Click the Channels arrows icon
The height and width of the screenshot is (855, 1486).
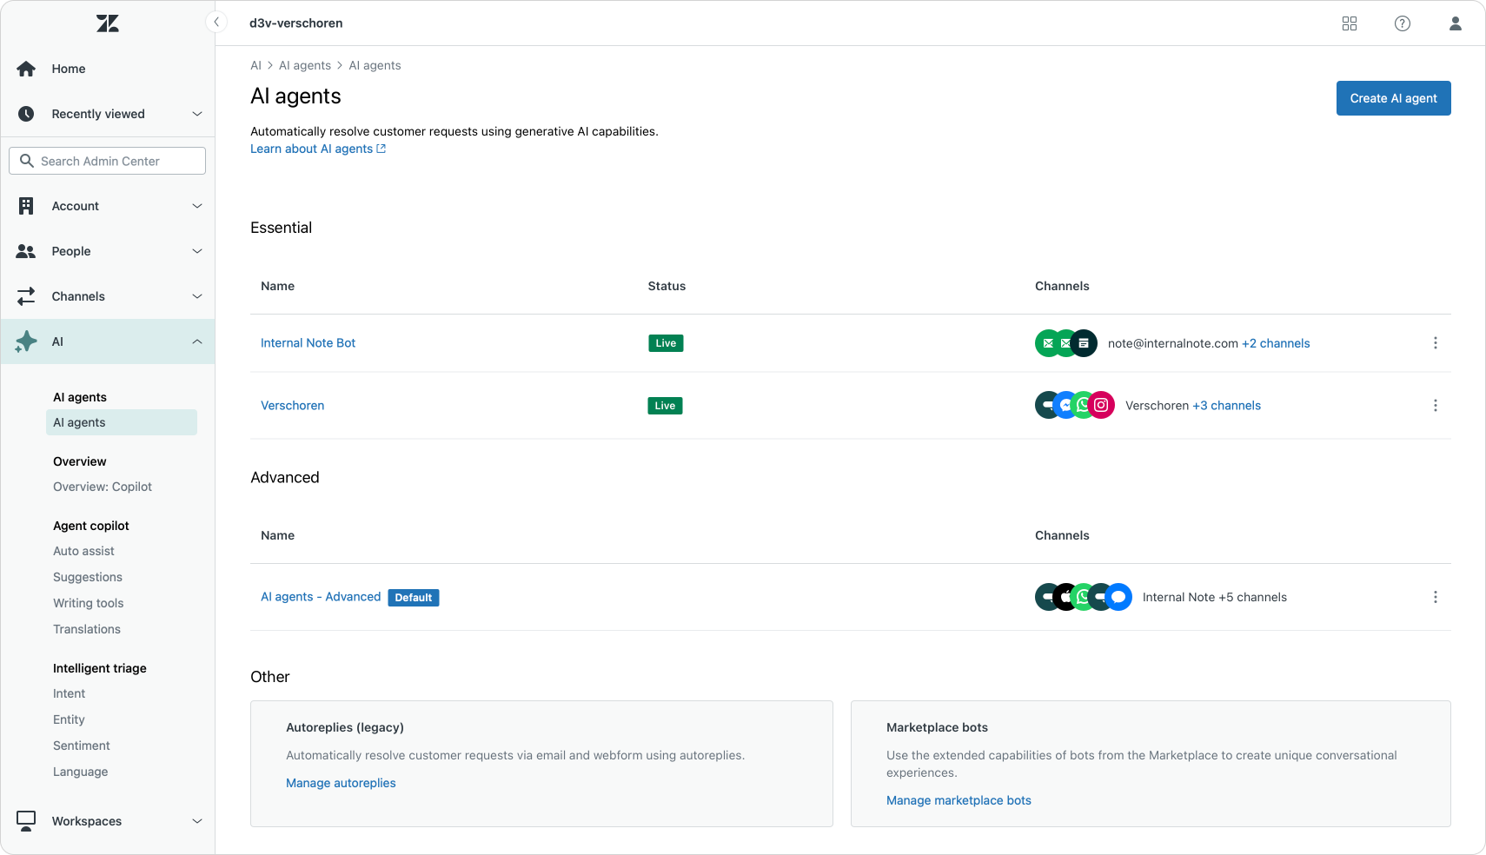[26, 296]
